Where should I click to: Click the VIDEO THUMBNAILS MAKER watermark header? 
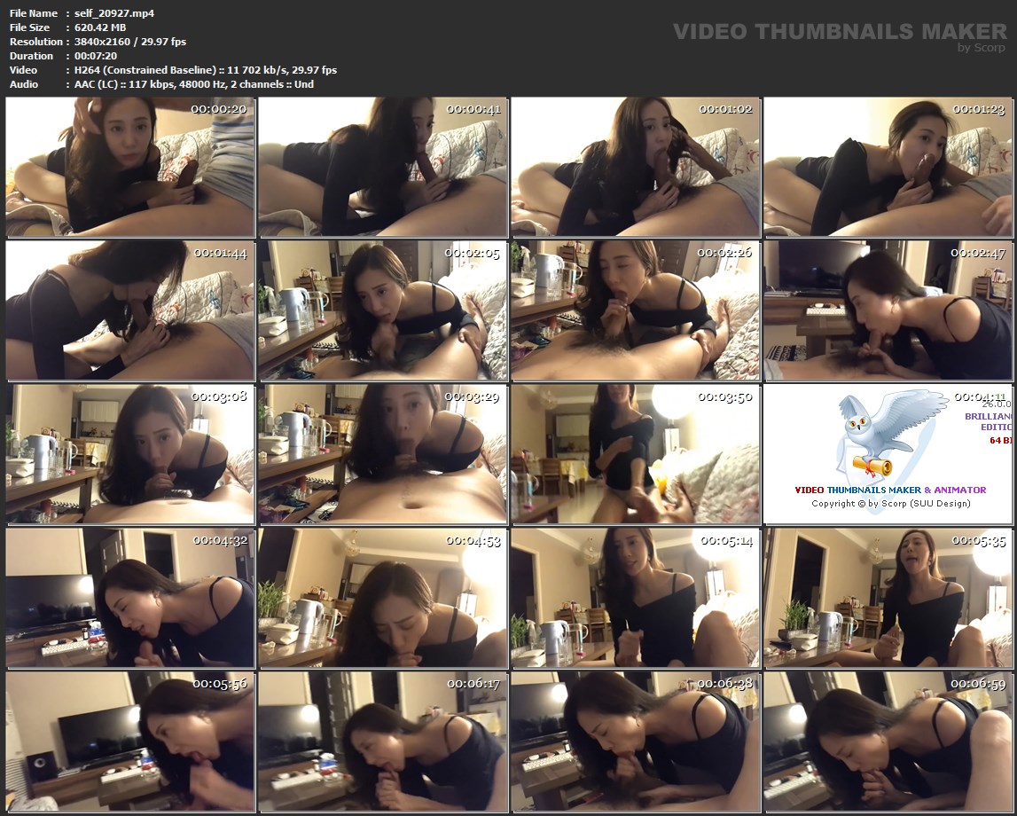coord(840,32)
